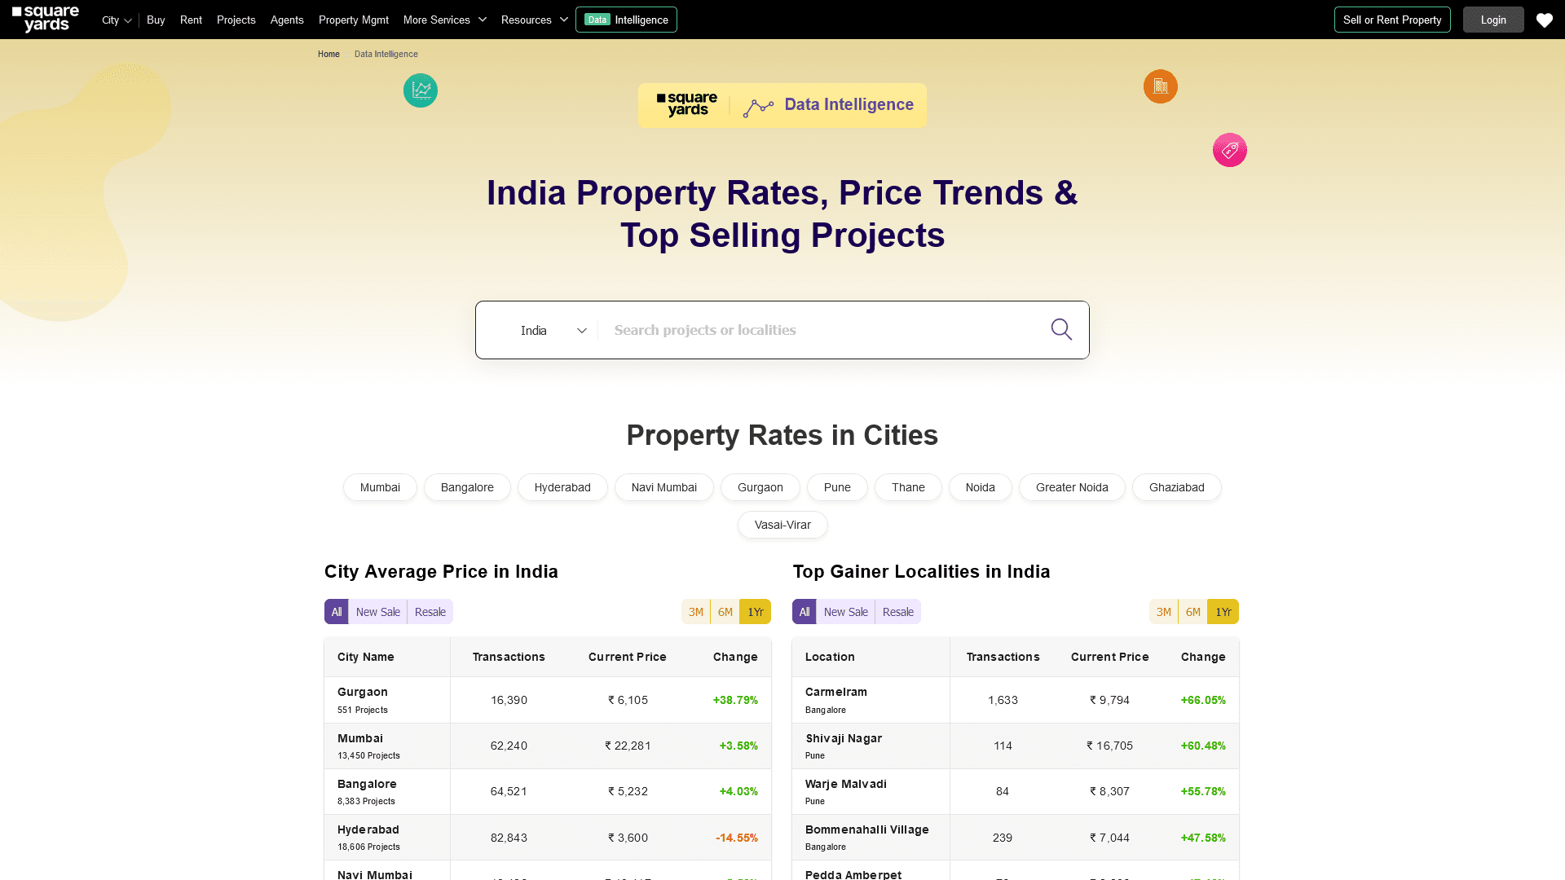Click the Data Intelligence banner logo
The height and width of the screenshot is (880, 1565).
(686, 104)
